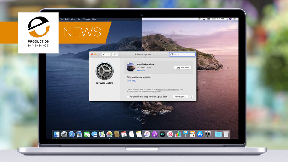
Task: Open Notes icon in the Dock
Action: click(x=139, y=134)
